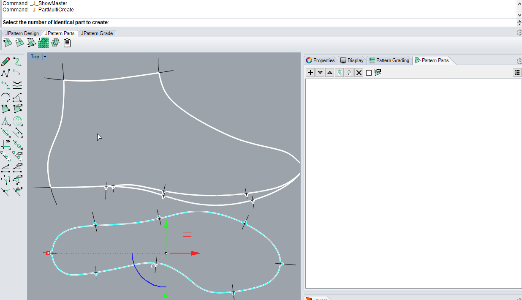The image size is (522, 300).
Task: Turn off parts with white lightbulb
Action: (x=349, y=73)
